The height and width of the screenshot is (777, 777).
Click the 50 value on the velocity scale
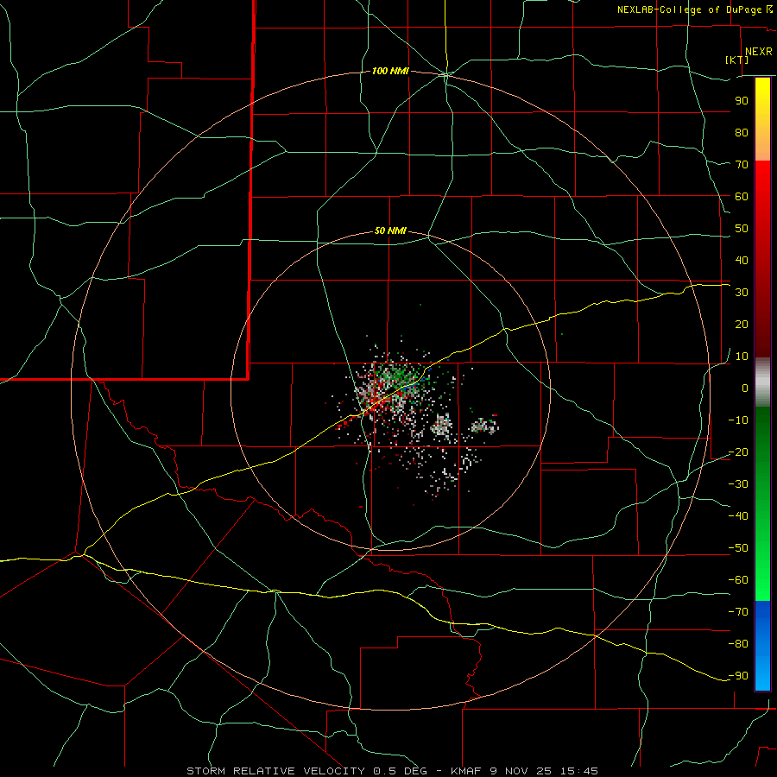tap(742, 229)
